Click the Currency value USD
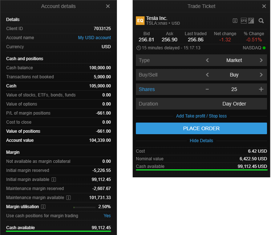The image size is (271, 235). [x=106, y=47]
